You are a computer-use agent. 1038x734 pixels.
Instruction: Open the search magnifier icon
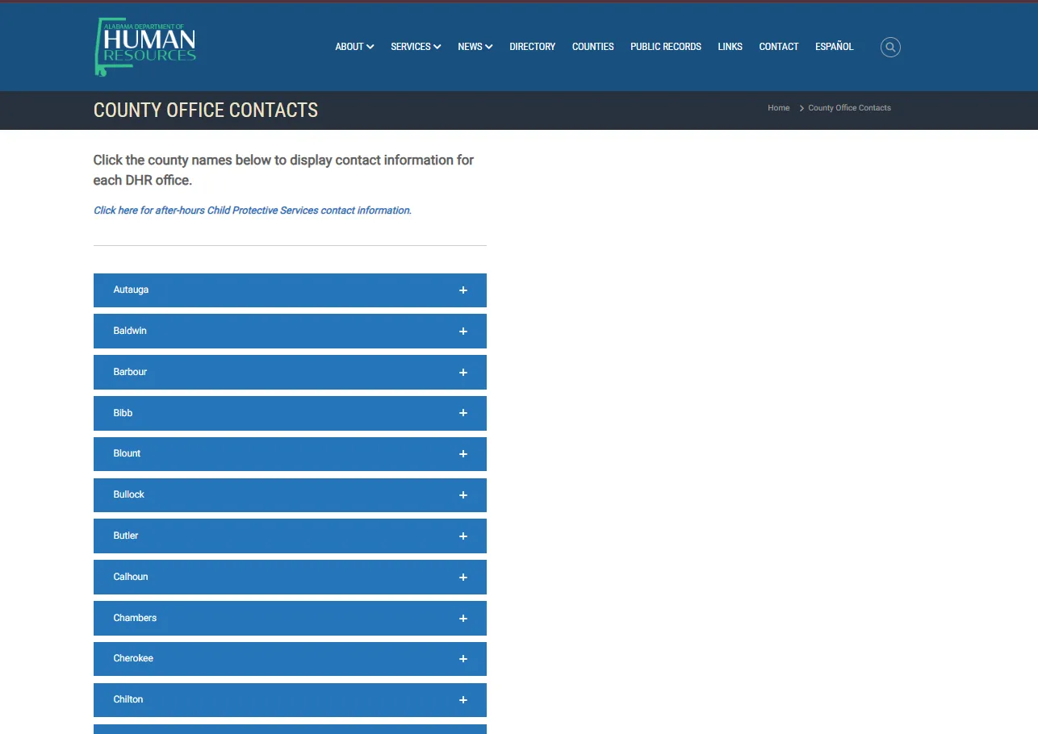(890, 47)
